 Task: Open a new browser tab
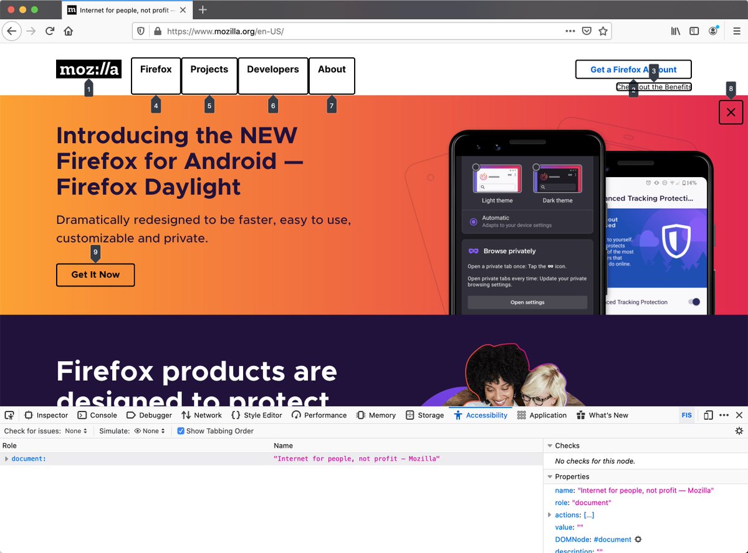pyautogui.click(x=203, y=9)
